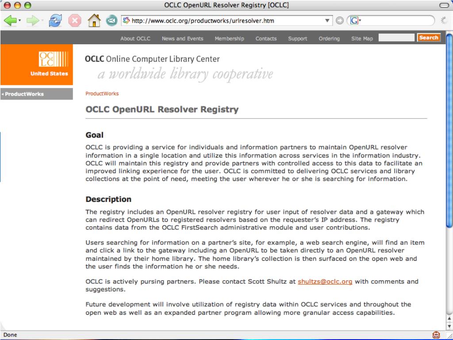453x340 pixels.
Task: Open the Forward button history dropdown arrow
Action: 42,20
